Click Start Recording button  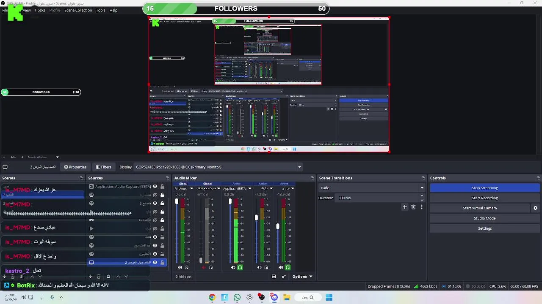click(x=485, y=198)
